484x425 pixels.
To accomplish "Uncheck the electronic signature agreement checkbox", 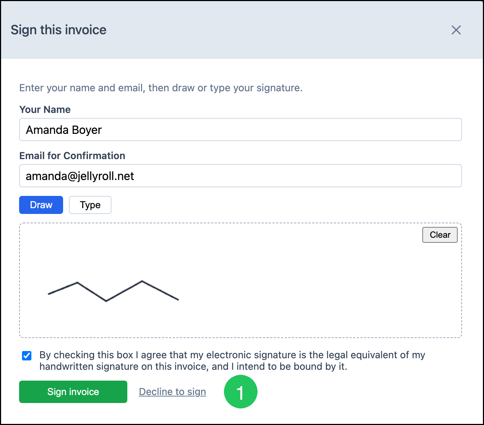I will coord(27,356).
